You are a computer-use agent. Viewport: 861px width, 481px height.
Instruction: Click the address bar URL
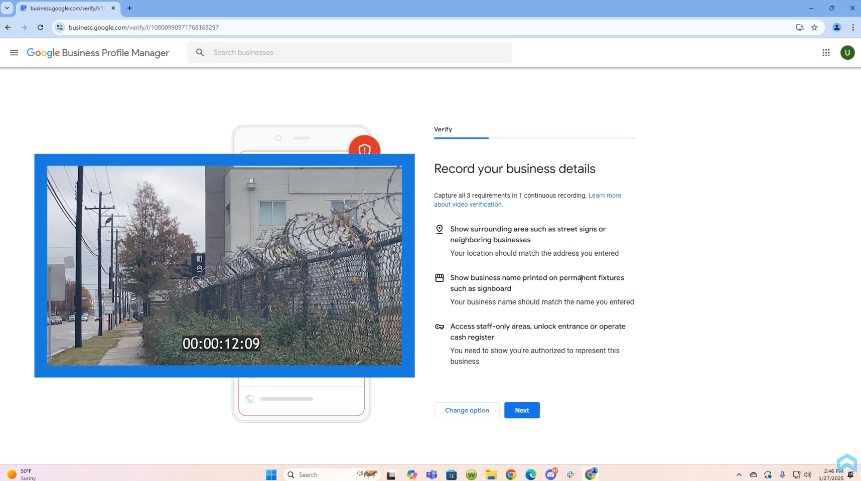pos(143,28)
